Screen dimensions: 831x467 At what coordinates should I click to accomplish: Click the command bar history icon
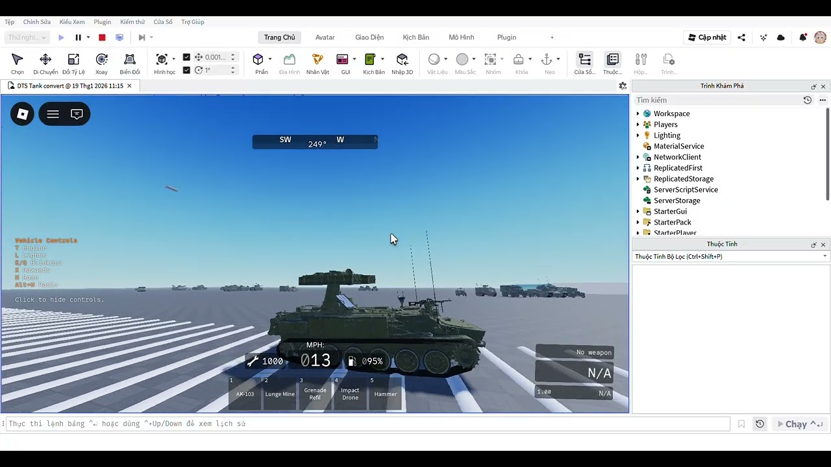click(760, 424)
